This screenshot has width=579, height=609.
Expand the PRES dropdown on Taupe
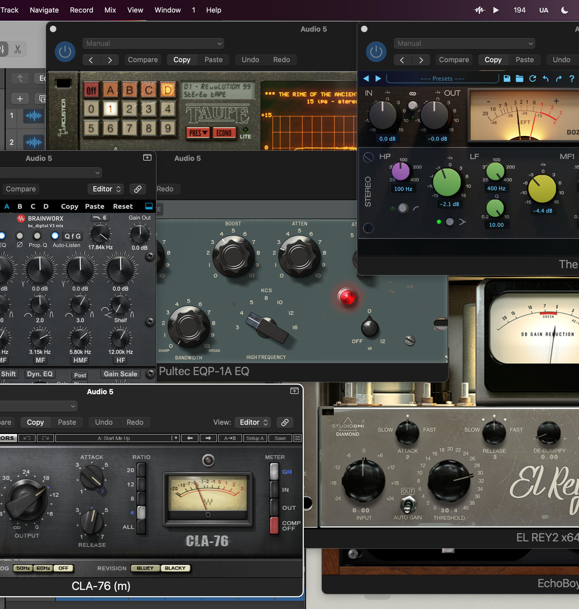[198, 133]
